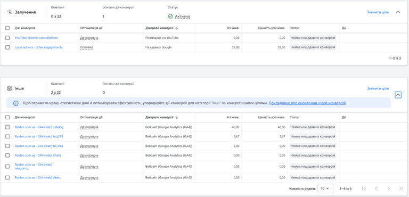Click Цінність усіх конв. header in Залучення table
The height and width of the screenshot is (197, 409).
pyautogui.click(x=272, y=28)
